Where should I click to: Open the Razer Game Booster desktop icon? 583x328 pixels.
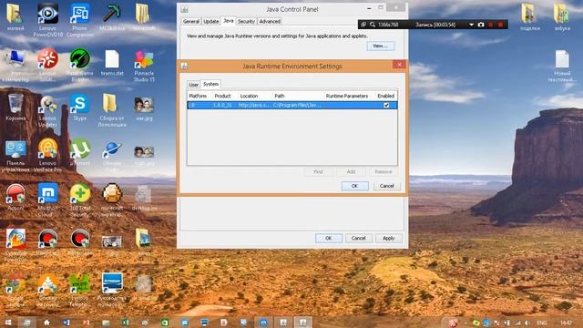[80, 64]
